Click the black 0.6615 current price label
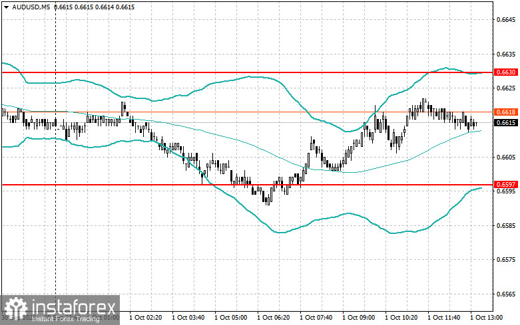Screen dimensions: 520x325 coord(506,123)
